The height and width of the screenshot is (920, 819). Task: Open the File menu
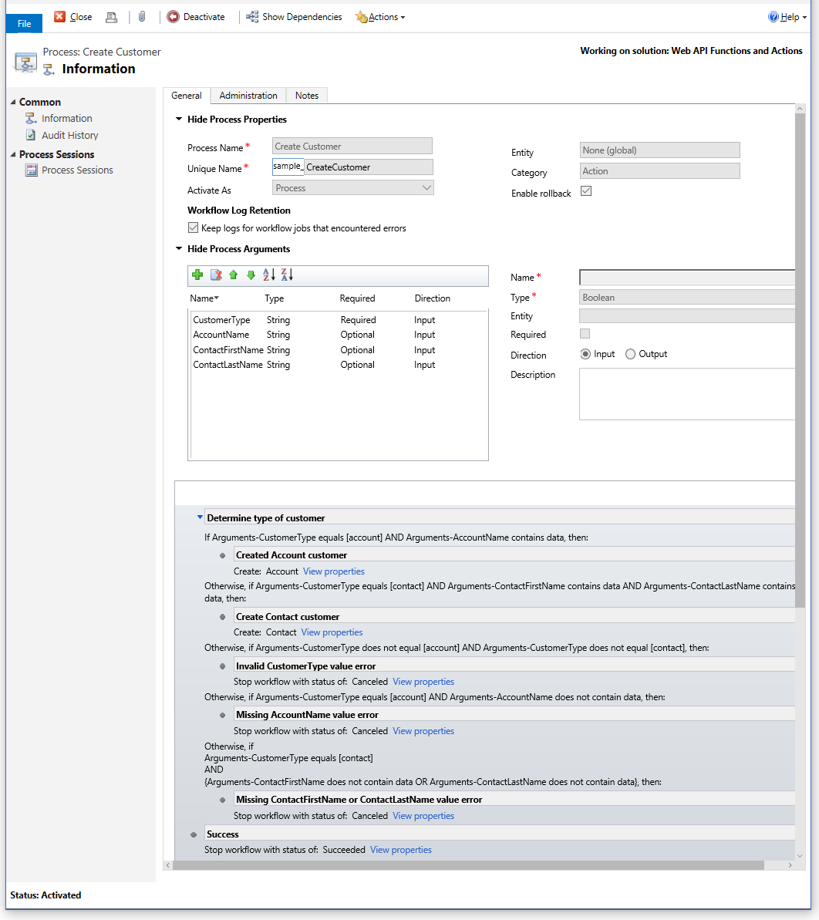click(x=24, y=24)
